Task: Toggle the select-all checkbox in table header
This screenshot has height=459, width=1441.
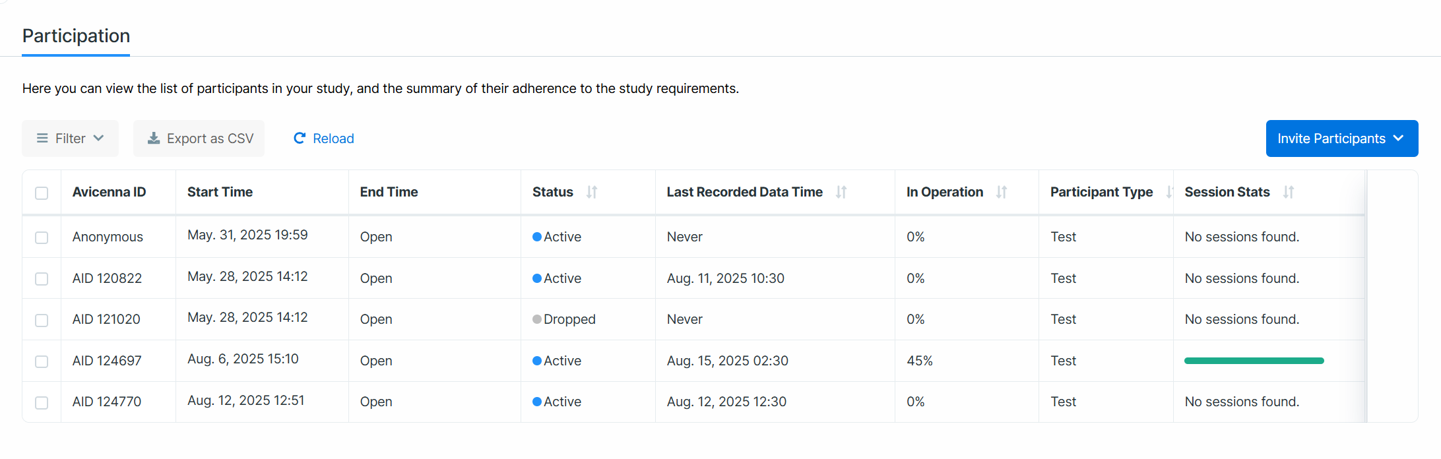Action: click(42, 193)
